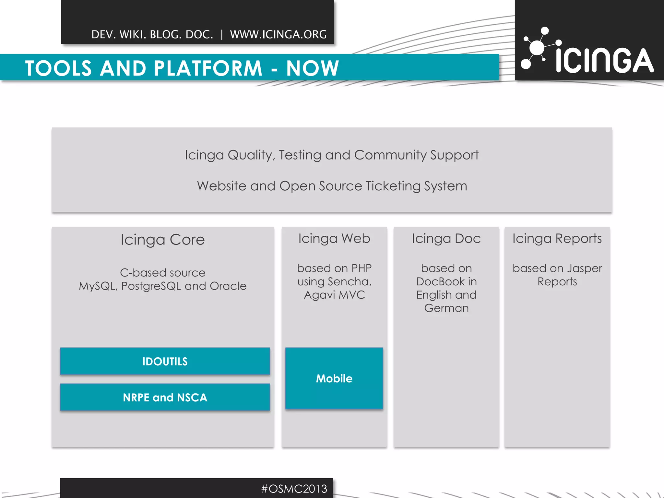Click the Icinga logo in the corner
Screen dimensions: 664x498
point(587,50)
